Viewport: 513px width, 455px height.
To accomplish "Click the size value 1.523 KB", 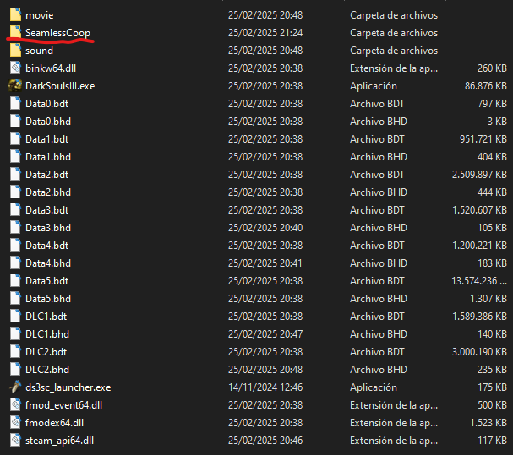I will pos(488,423).
